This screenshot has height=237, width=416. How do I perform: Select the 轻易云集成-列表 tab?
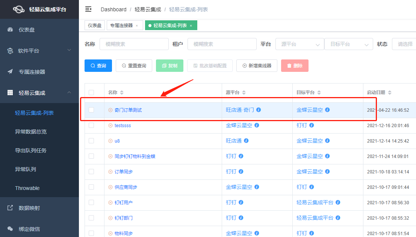click(x=171, y=26)
